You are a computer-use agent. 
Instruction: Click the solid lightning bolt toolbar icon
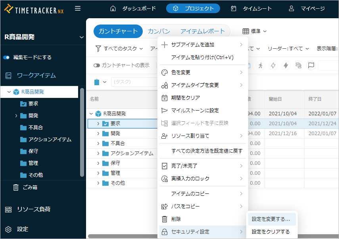285,65
